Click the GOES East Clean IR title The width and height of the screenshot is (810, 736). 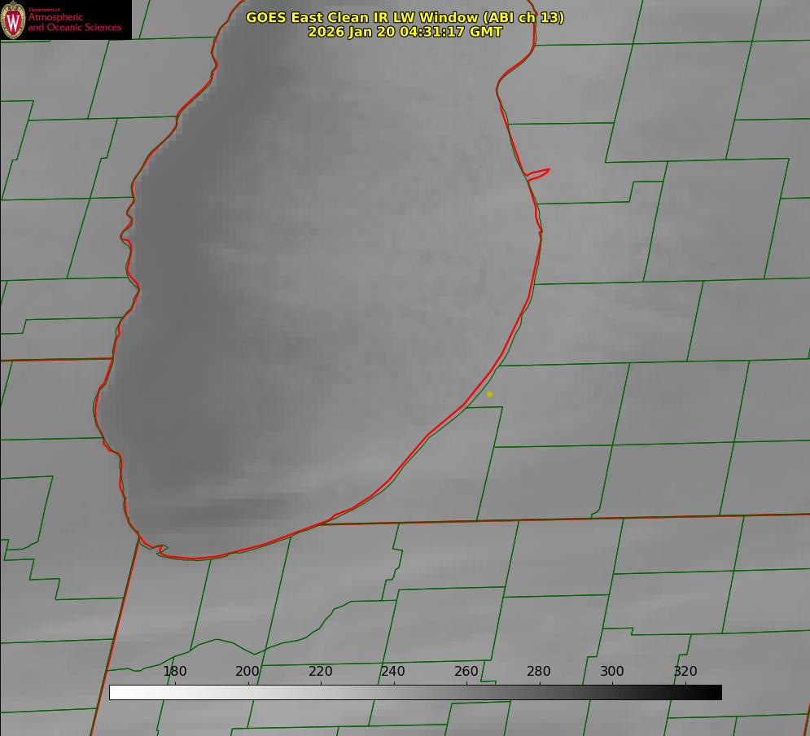tap(405, 17)
